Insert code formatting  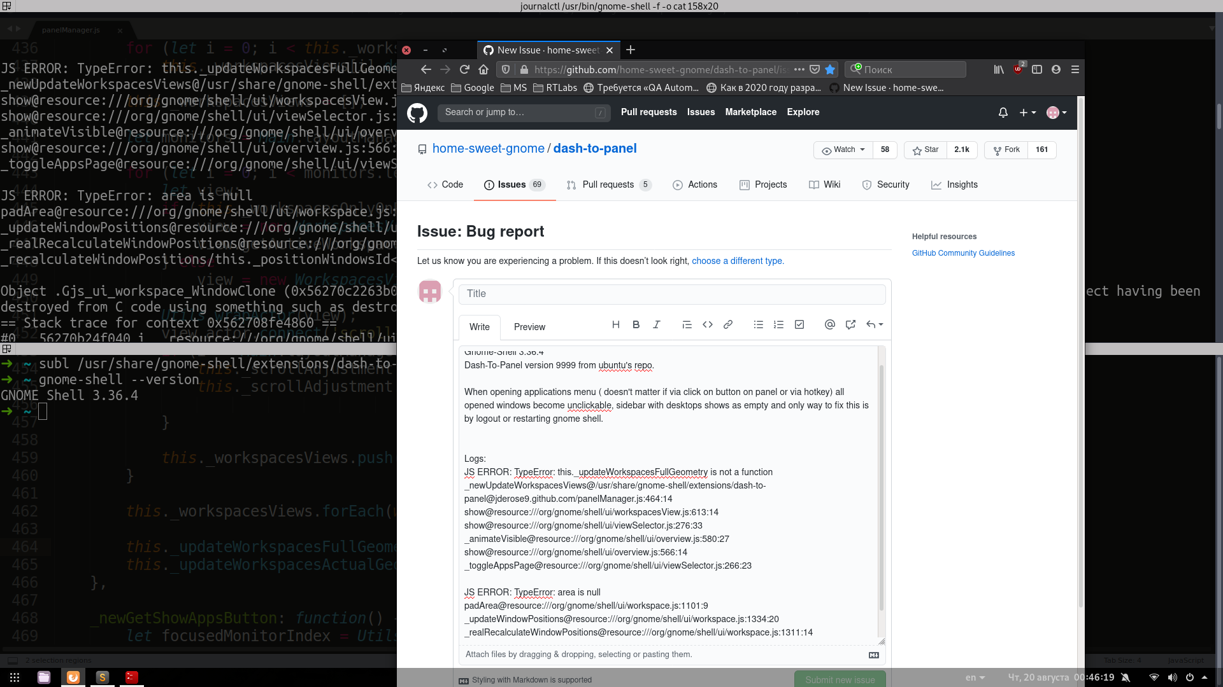708,324
